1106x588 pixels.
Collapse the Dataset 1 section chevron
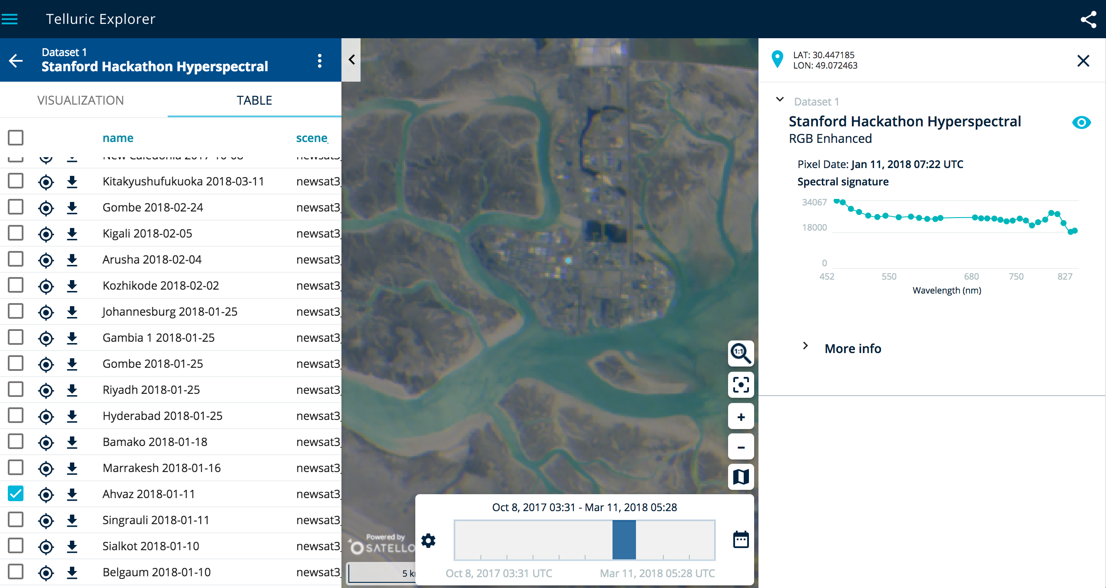(x=780, y=99)
